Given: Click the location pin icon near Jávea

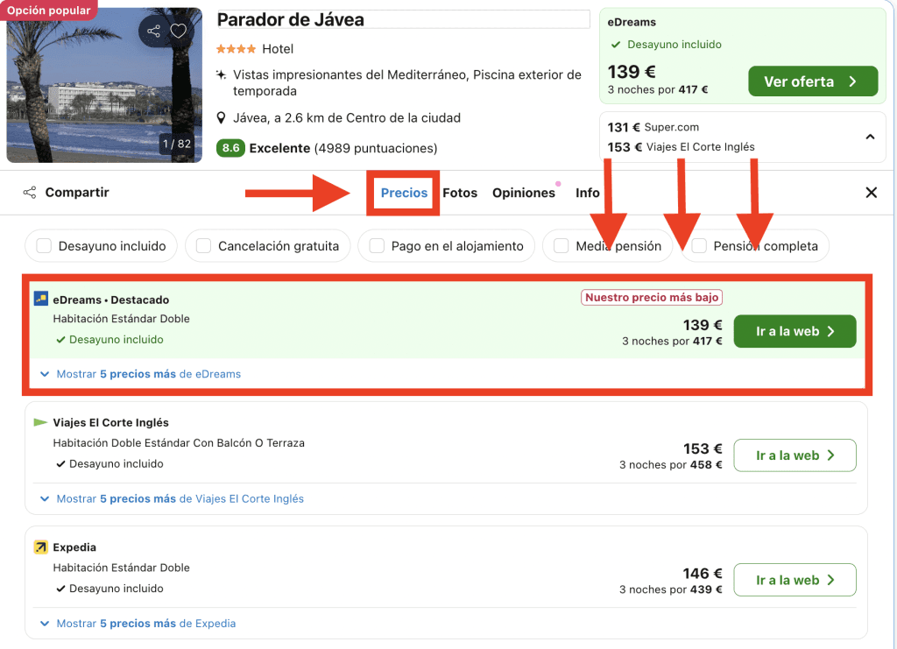Looking at the screenshot, I should 222,118.
